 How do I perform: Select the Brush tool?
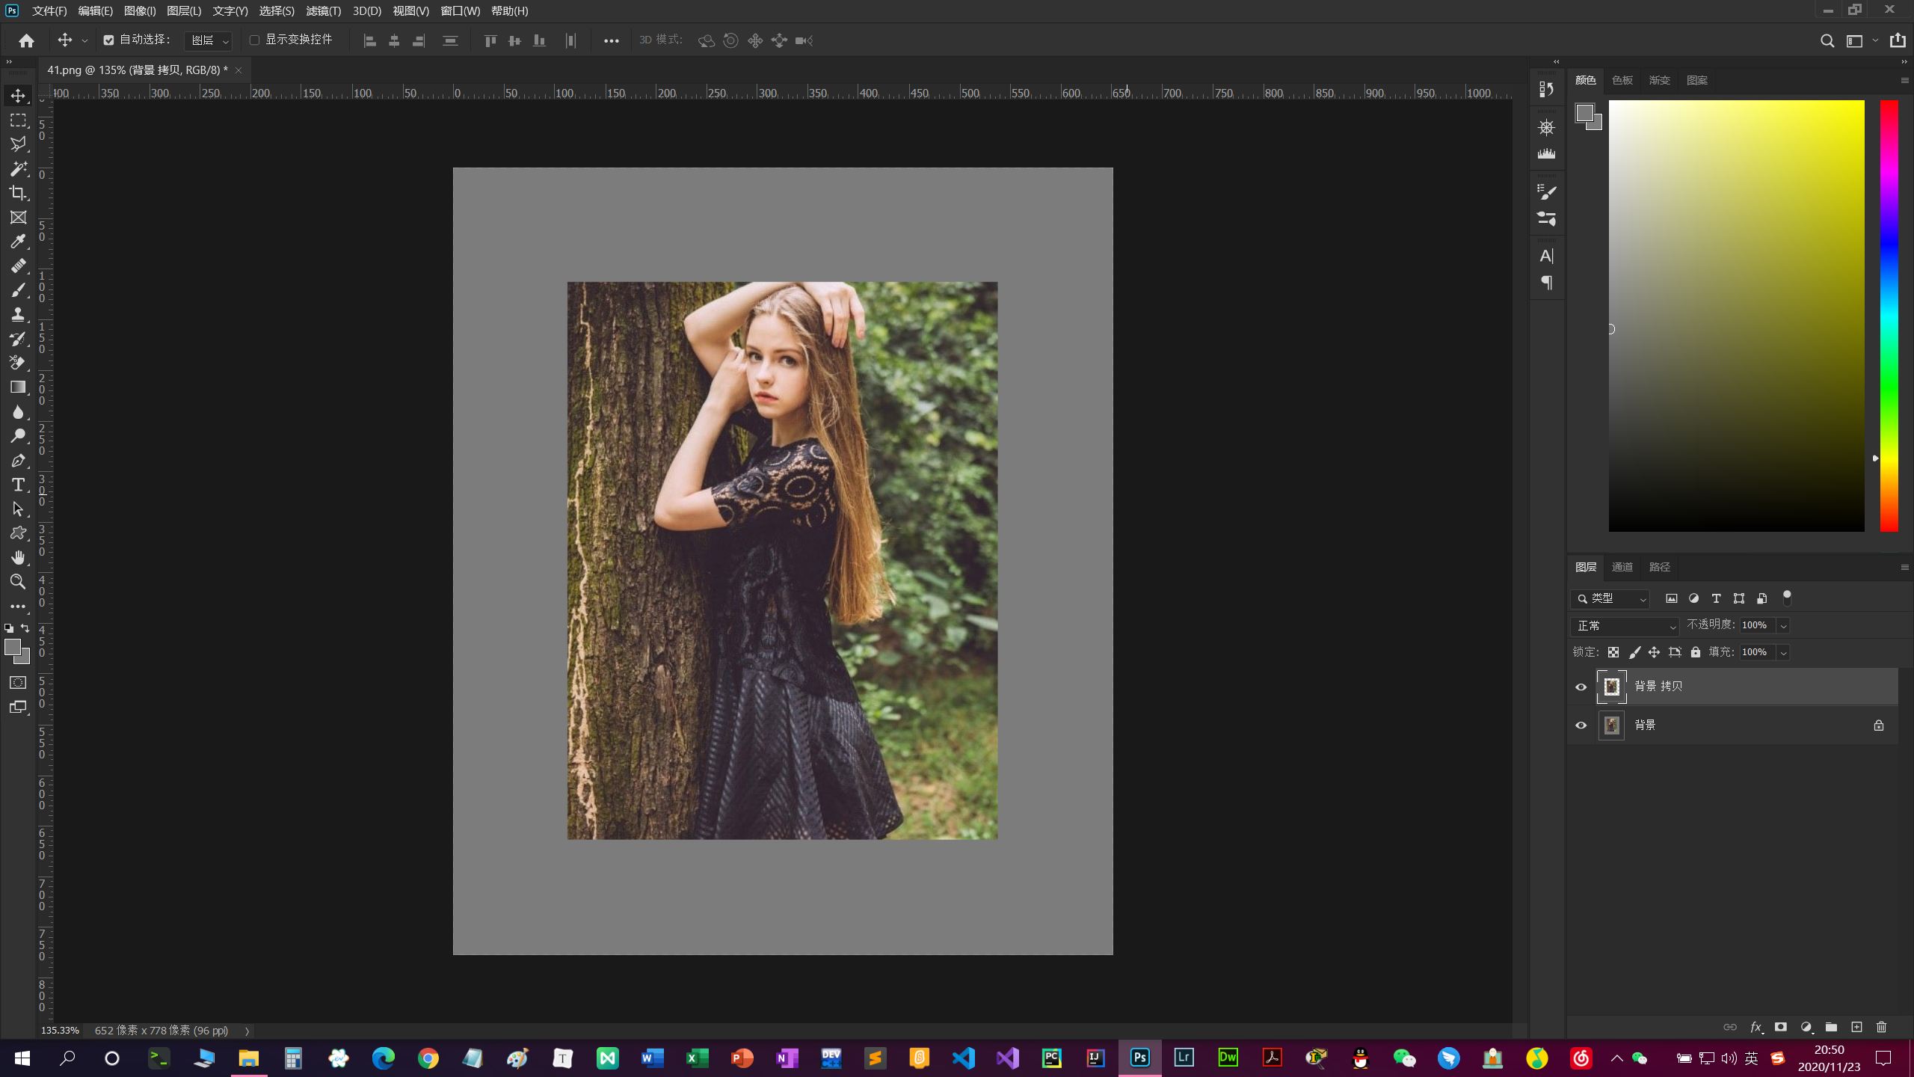click(x=18, y=290)
